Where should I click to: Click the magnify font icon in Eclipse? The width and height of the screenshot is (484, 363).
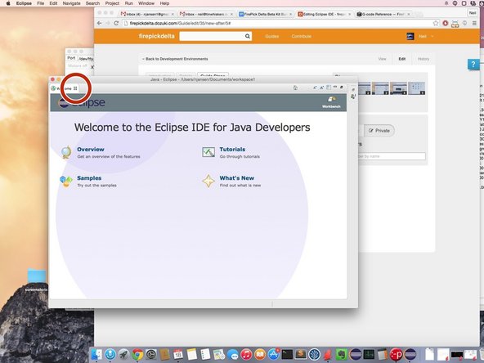321,87
